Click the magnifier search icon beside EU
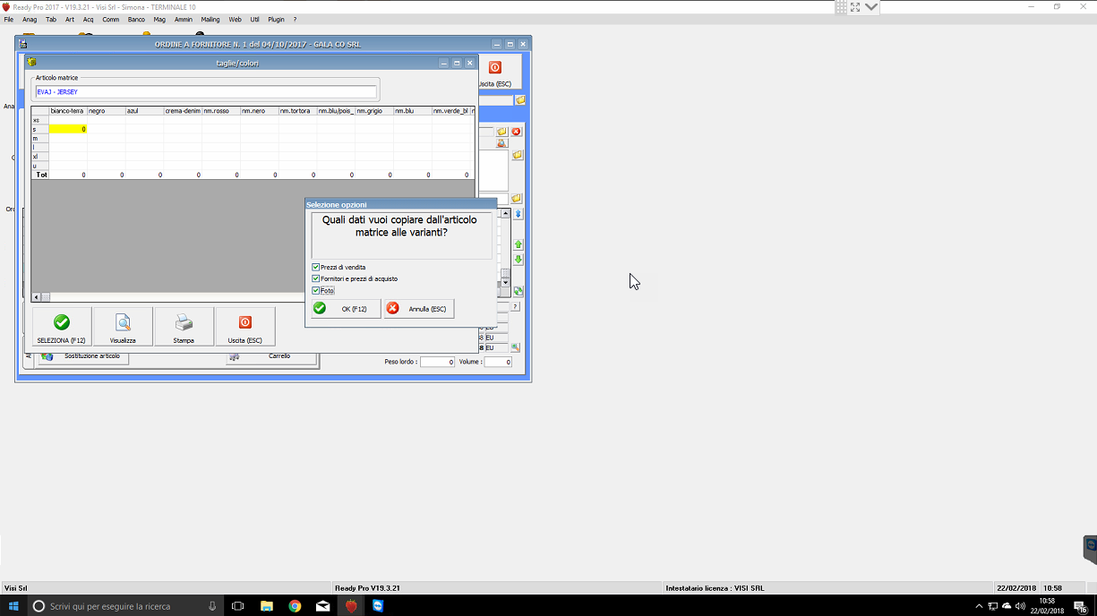Screen dimensions: 1097x616 (515, 347)
